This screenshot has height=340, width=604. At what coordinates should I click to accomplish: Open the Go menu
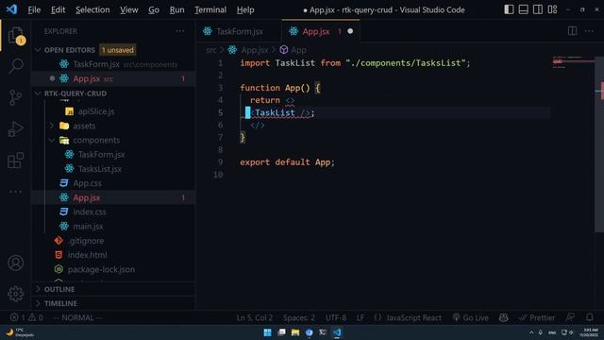[154, 9]
